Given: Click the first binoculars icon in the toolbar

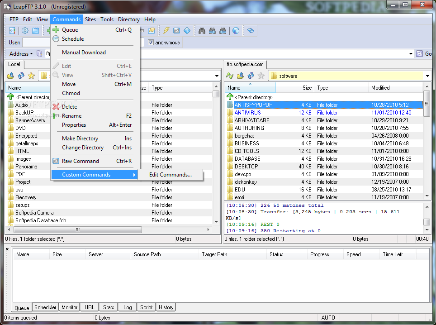Looking at the screenshot, I should 202,31.
